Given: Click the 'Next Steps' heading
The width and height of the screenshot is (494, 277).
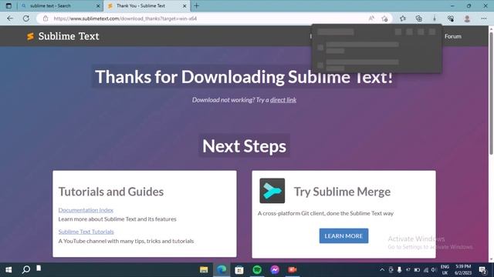Looking at the screenshot, I should click(244, 146).
